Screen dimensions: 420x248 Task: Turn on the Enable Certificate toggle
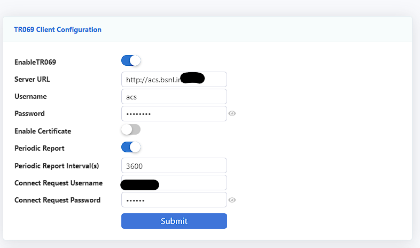(131, 129)
